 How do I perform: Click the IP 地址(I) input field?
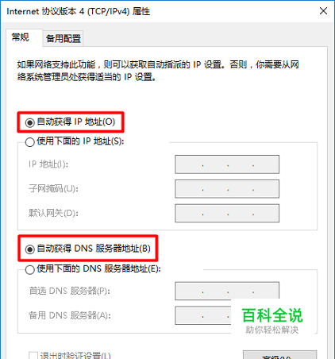[227, 164]
